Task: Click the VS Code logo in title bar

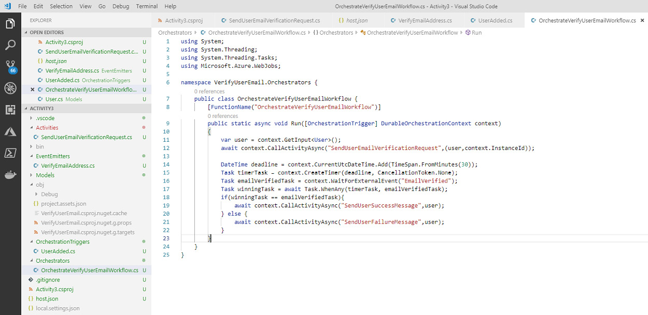Action: click(x=7, y=6)
